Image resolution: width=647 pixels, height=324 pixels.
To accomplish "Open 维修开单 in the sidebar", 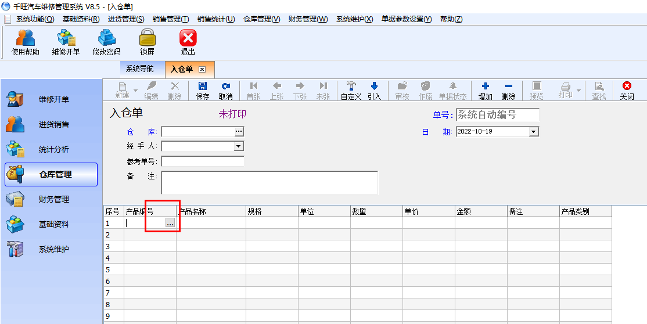I will (51, 99).
